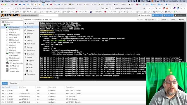The image size is (187, 105).
Task: Select the local (pve) storage
Action: tap(13, 69)
